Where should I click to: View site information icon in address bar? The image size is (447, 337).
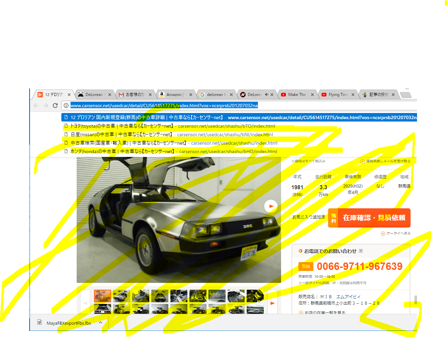click(x=66, y=106)
